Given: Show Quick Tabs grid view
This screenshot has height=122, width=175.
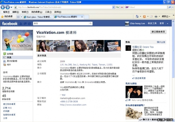Looking at the screenshot, I should pyautogui.click(x=18, y=17).
